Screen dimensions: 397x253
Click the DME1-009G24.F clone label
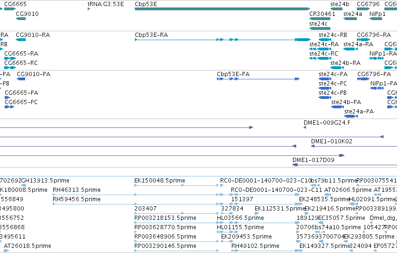click(x=327, y=123)
